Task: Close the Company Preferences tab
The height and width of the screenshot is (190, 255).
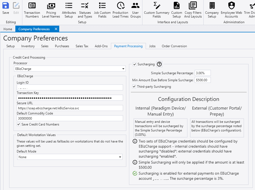Action: click(x=56, y=29)
